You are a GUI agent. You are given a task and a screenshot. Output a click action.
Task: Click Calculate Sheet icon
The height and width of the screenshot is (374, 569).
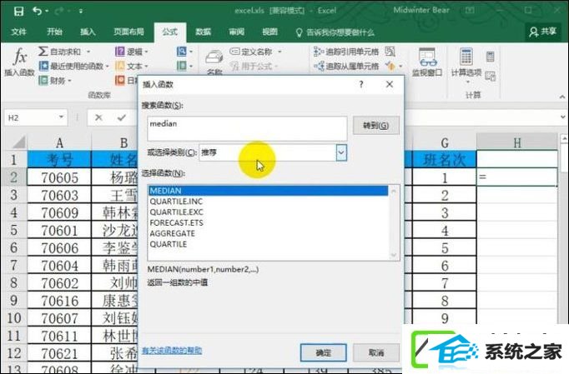[491, 76]
